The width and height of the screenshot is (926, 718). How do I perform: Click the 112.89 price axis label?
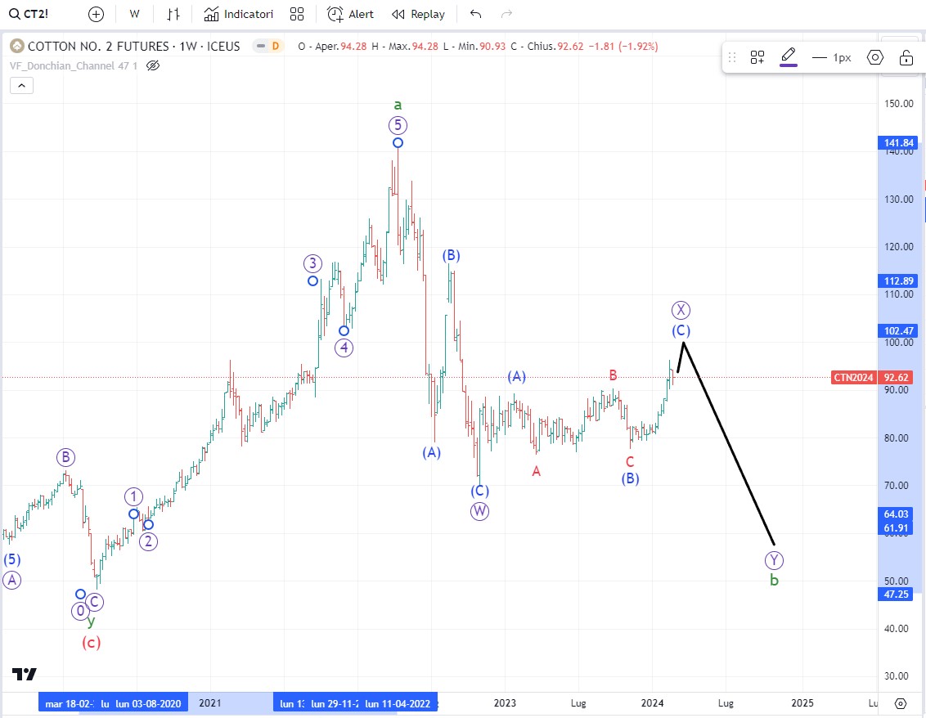pos(899,281)
